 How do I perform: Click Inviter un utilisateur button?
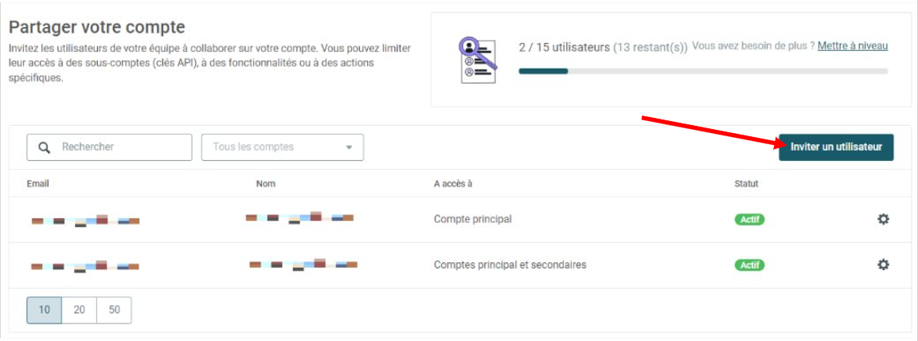pos(836,147)
